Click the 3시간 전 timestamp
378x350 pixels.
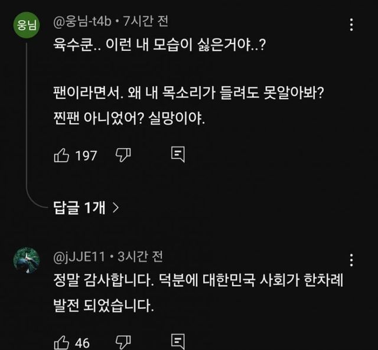[x=139, y=256]
